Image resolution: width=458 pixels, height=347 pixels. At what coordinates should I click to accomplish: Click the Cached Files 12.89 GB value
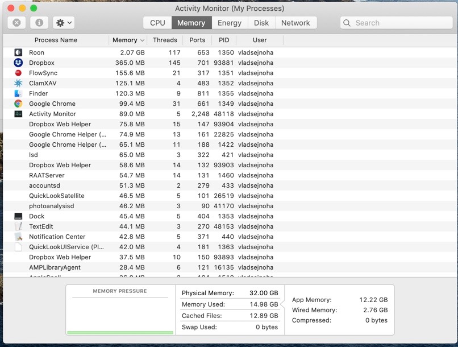coord(264,316)
